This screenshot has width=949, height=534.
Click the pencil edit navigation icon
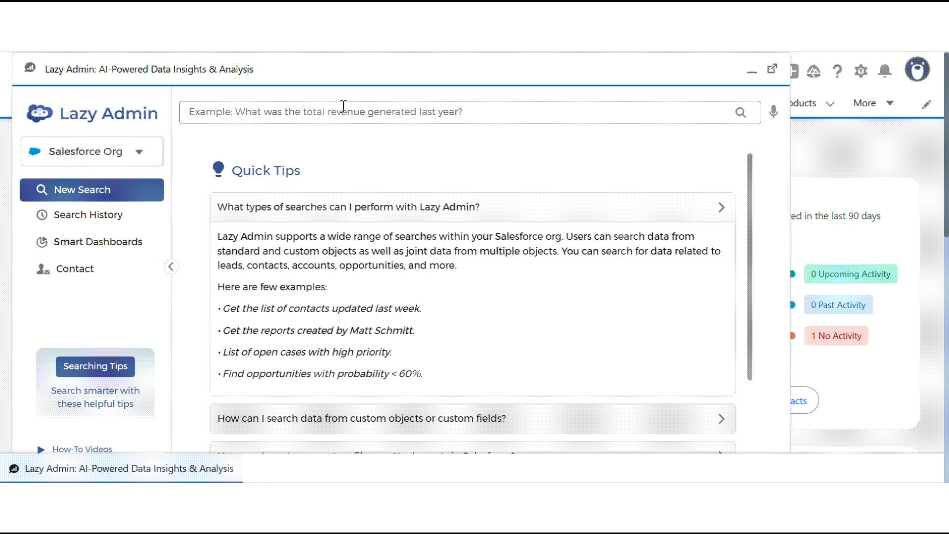point(926,104)
